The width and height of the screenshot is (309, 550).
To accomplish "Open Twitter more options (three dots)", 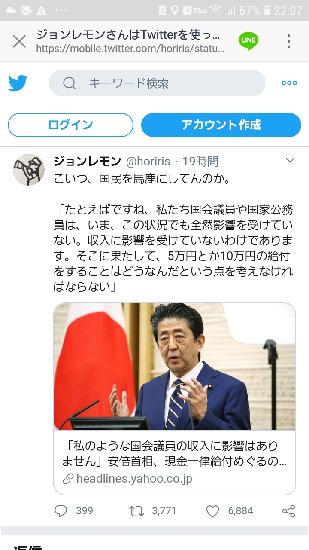I will point(289,83).
